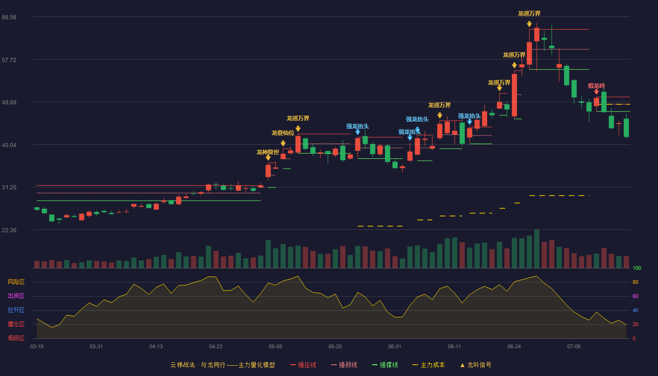Click the 06-24 date label

click(x=514, y=346)
